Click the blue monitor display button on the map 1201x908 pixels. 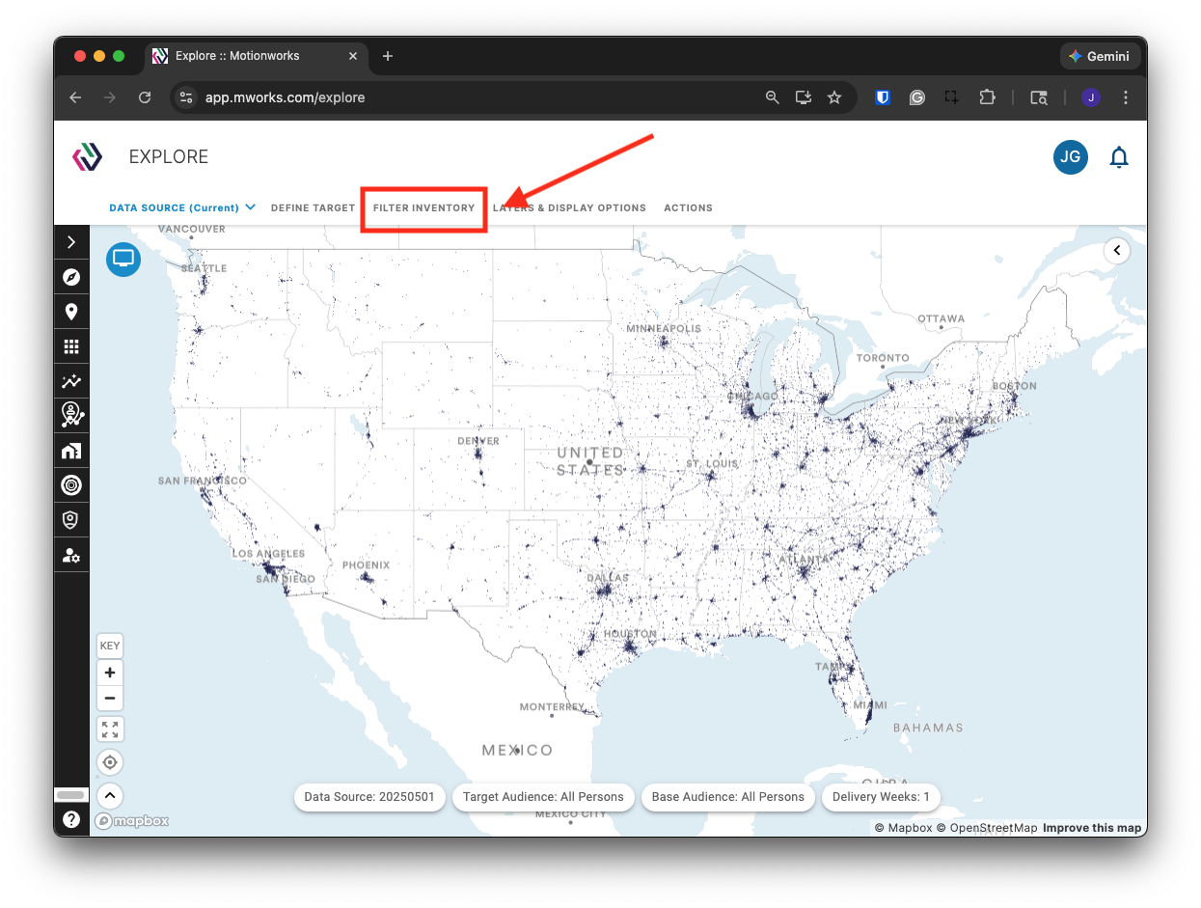123,259
